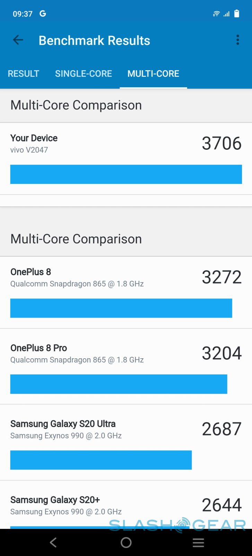Open the three-dot overflow menu
The width and height of the screenshot is (252, 556).
coord(238,40)
